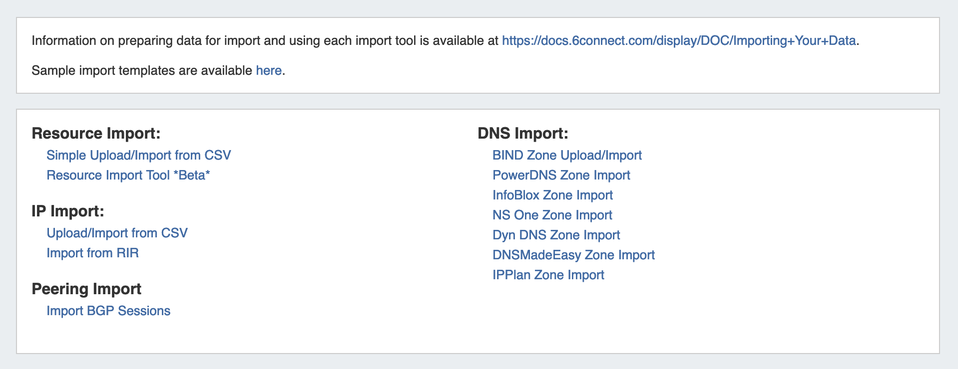This screenshot has height=369, width=958.
Task: Click the Peering Import section heading
Action: click(86, 289)
